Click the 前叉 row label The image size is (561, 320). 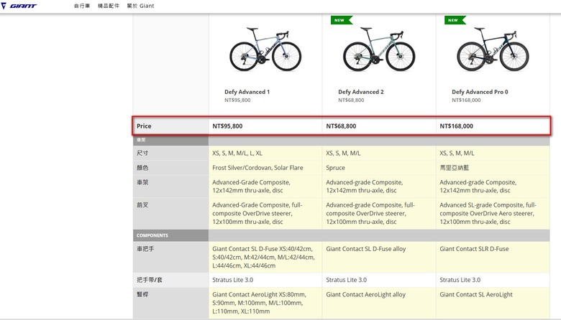pos(142,205)
